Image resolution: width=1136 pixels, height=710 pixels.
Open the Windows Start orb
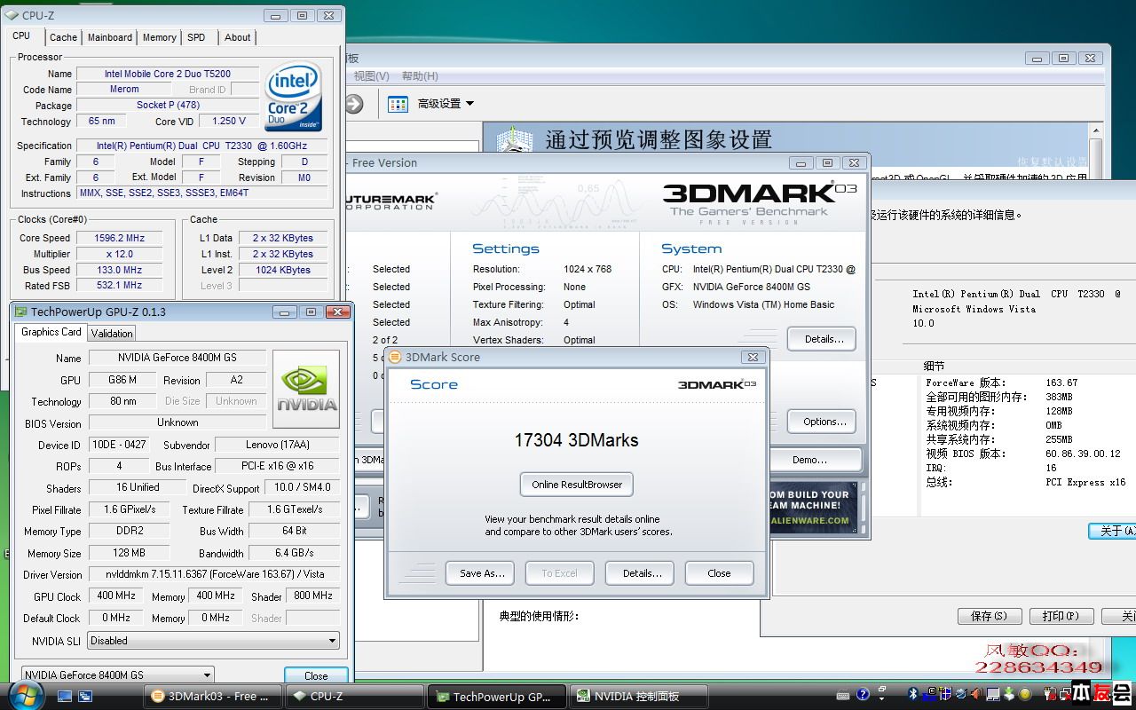[27, 695]
